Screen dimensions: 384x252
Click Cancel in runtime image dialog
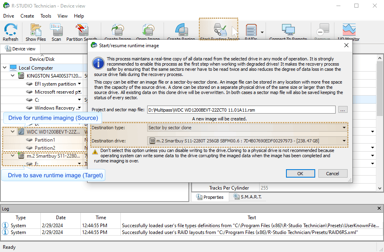[332, 173]
